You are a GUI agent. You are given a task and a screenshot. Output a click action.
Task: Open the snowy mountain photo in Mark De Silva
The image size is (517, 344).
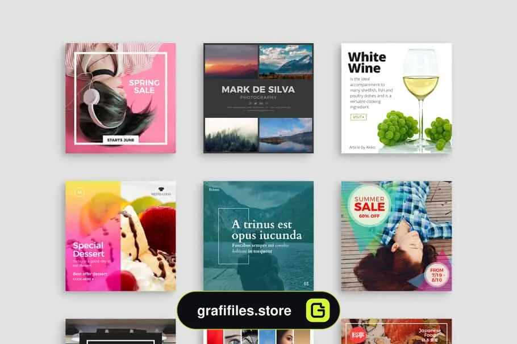coord(286,62)
